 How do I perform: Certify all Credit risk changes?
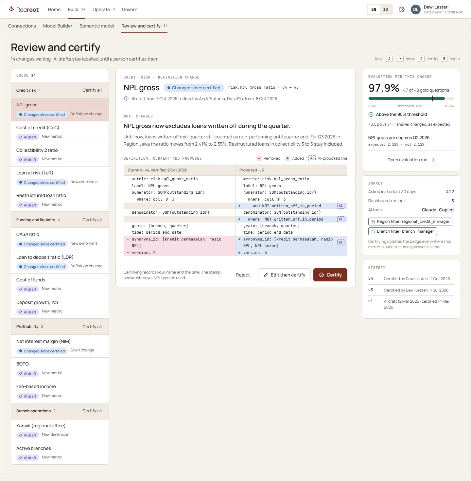[92, 90]
